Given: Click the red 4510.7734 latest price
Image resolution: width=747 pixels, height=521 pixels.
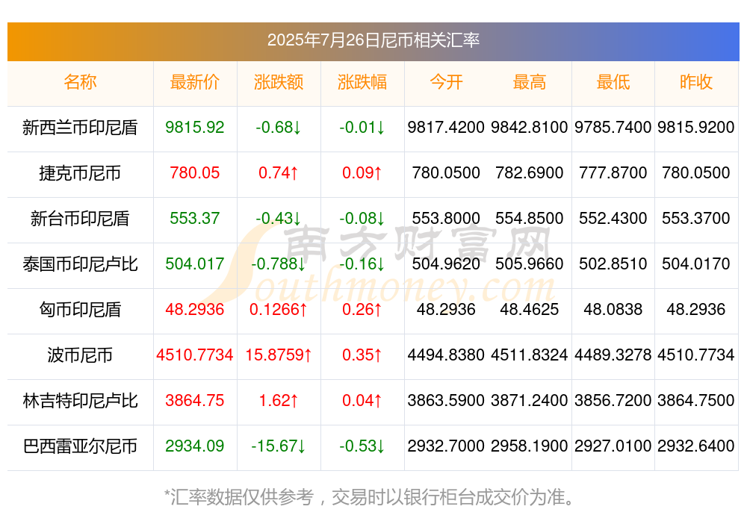Looking at the screenshot, I should pos(195,355).
